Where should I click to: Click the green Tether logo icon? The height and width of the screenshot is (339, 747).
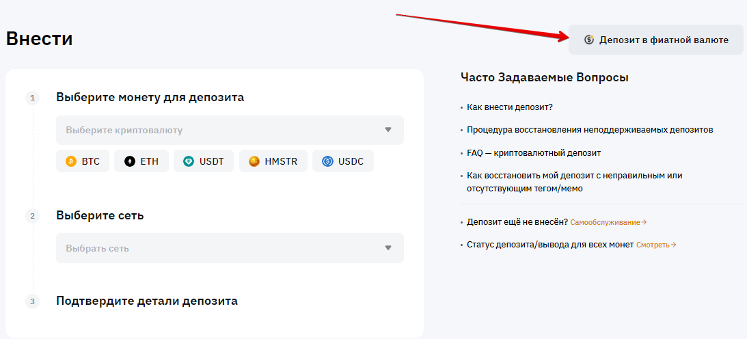point(189,161)
